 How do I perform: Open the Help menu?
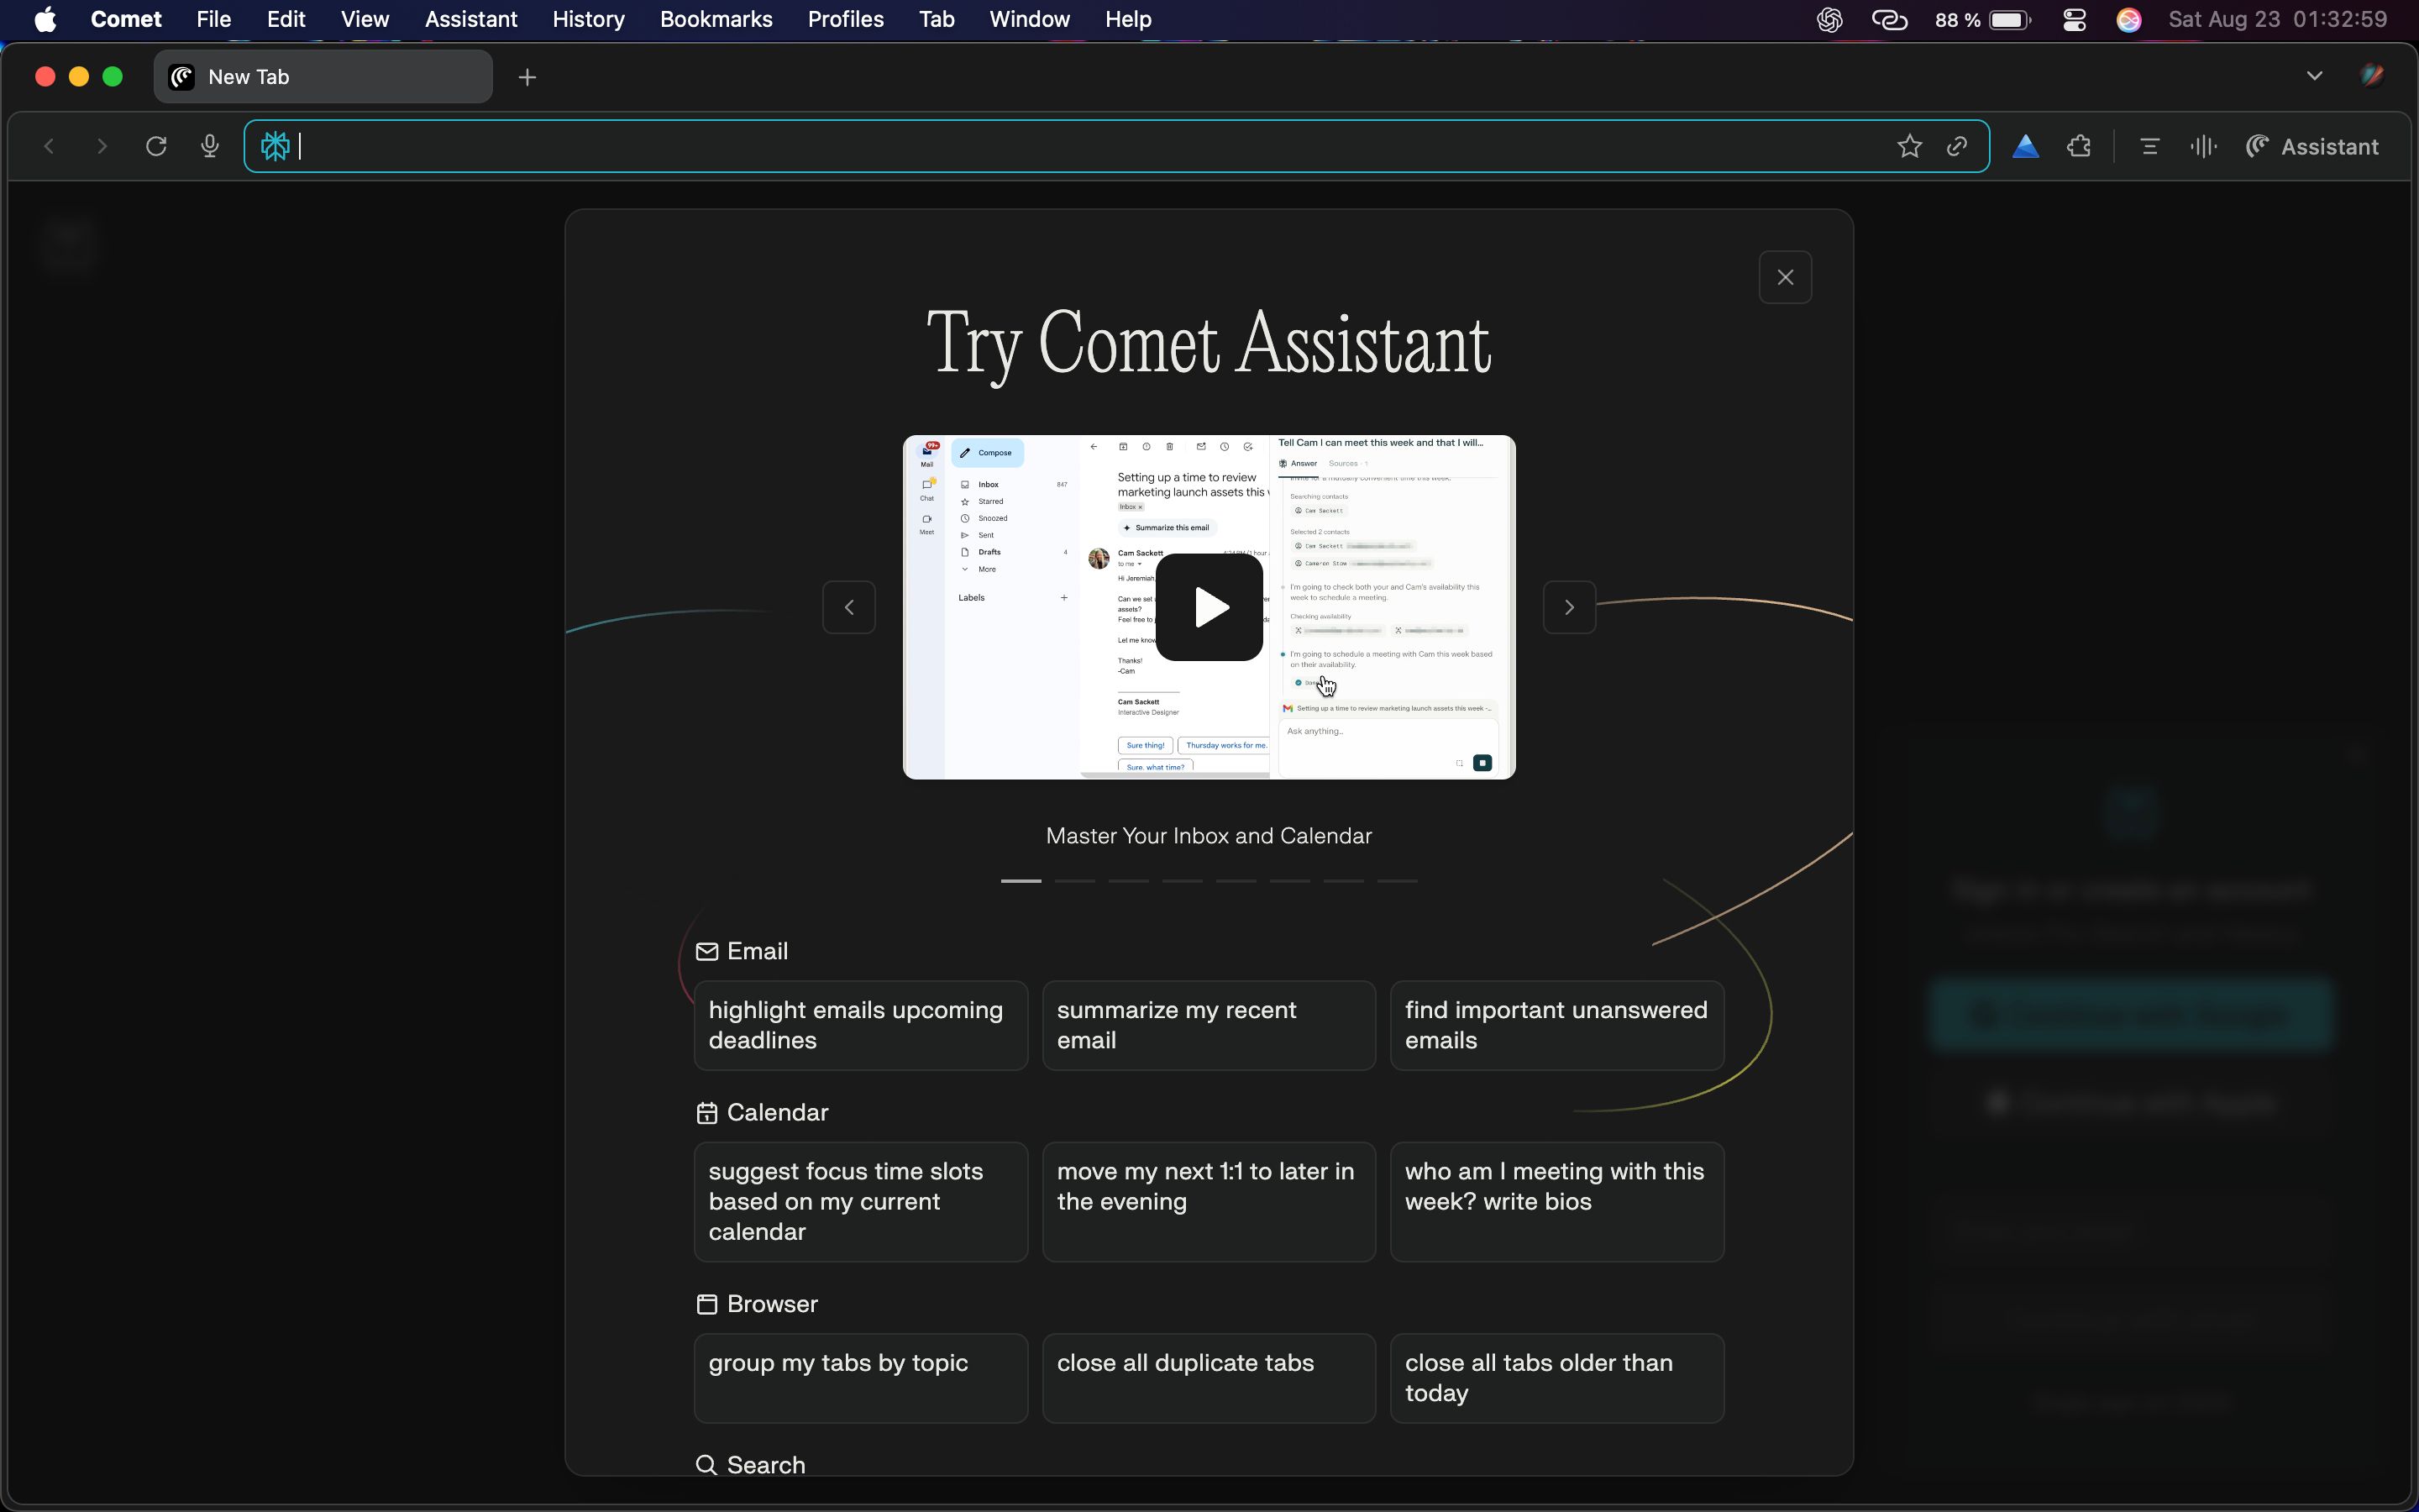coord(1127,19)
